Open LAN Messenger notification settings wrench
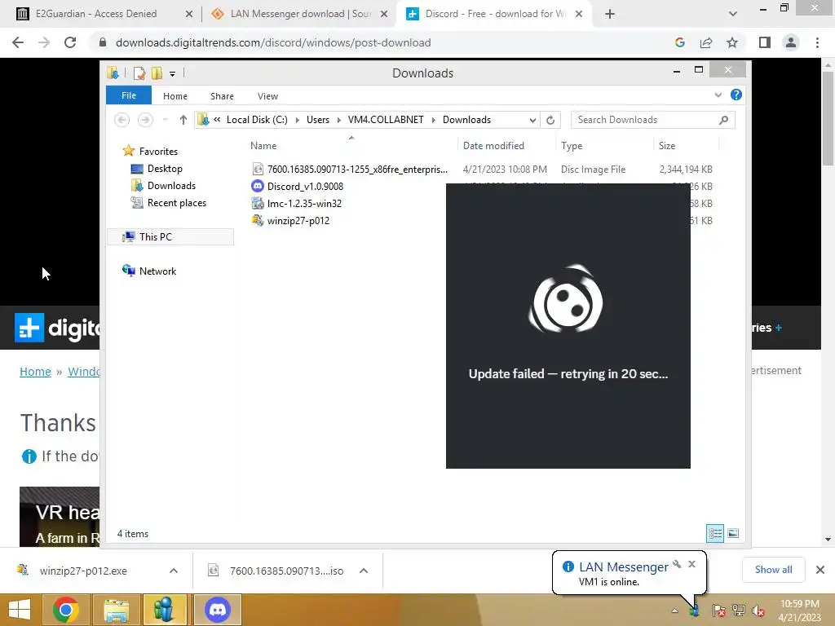The image size is (835, 626). coord(677,564)
